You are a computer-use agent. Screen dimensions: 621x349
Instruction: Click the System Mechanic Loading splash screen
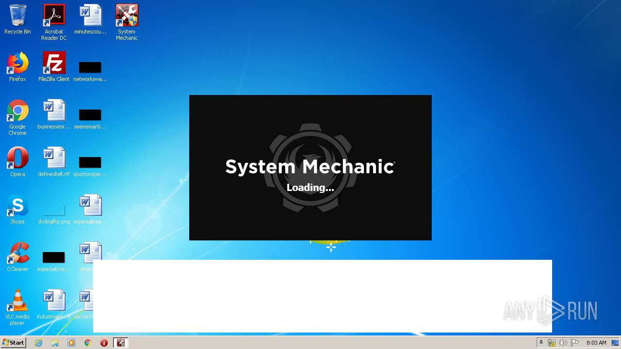click(310, 168)
